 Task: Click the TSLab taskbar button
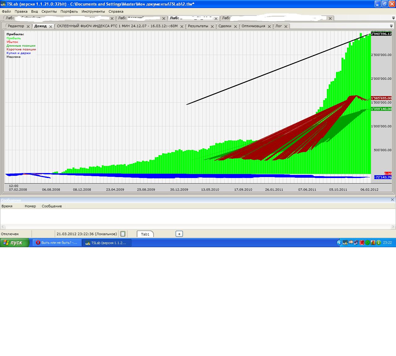click(107, 243)
